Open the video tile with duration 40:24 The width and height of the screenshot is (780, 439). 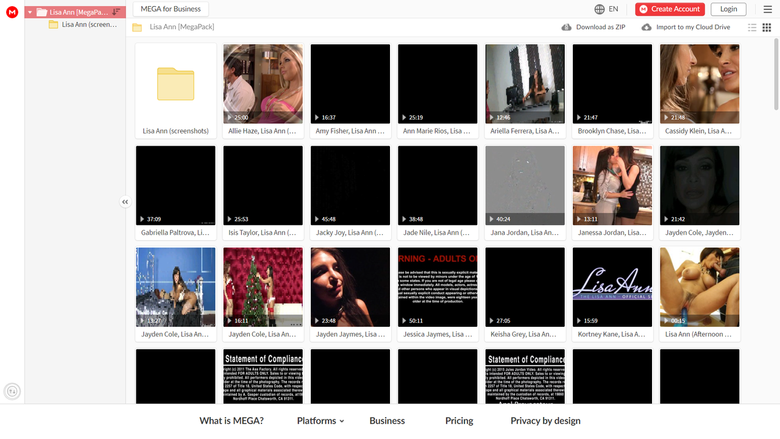[525, 193]
